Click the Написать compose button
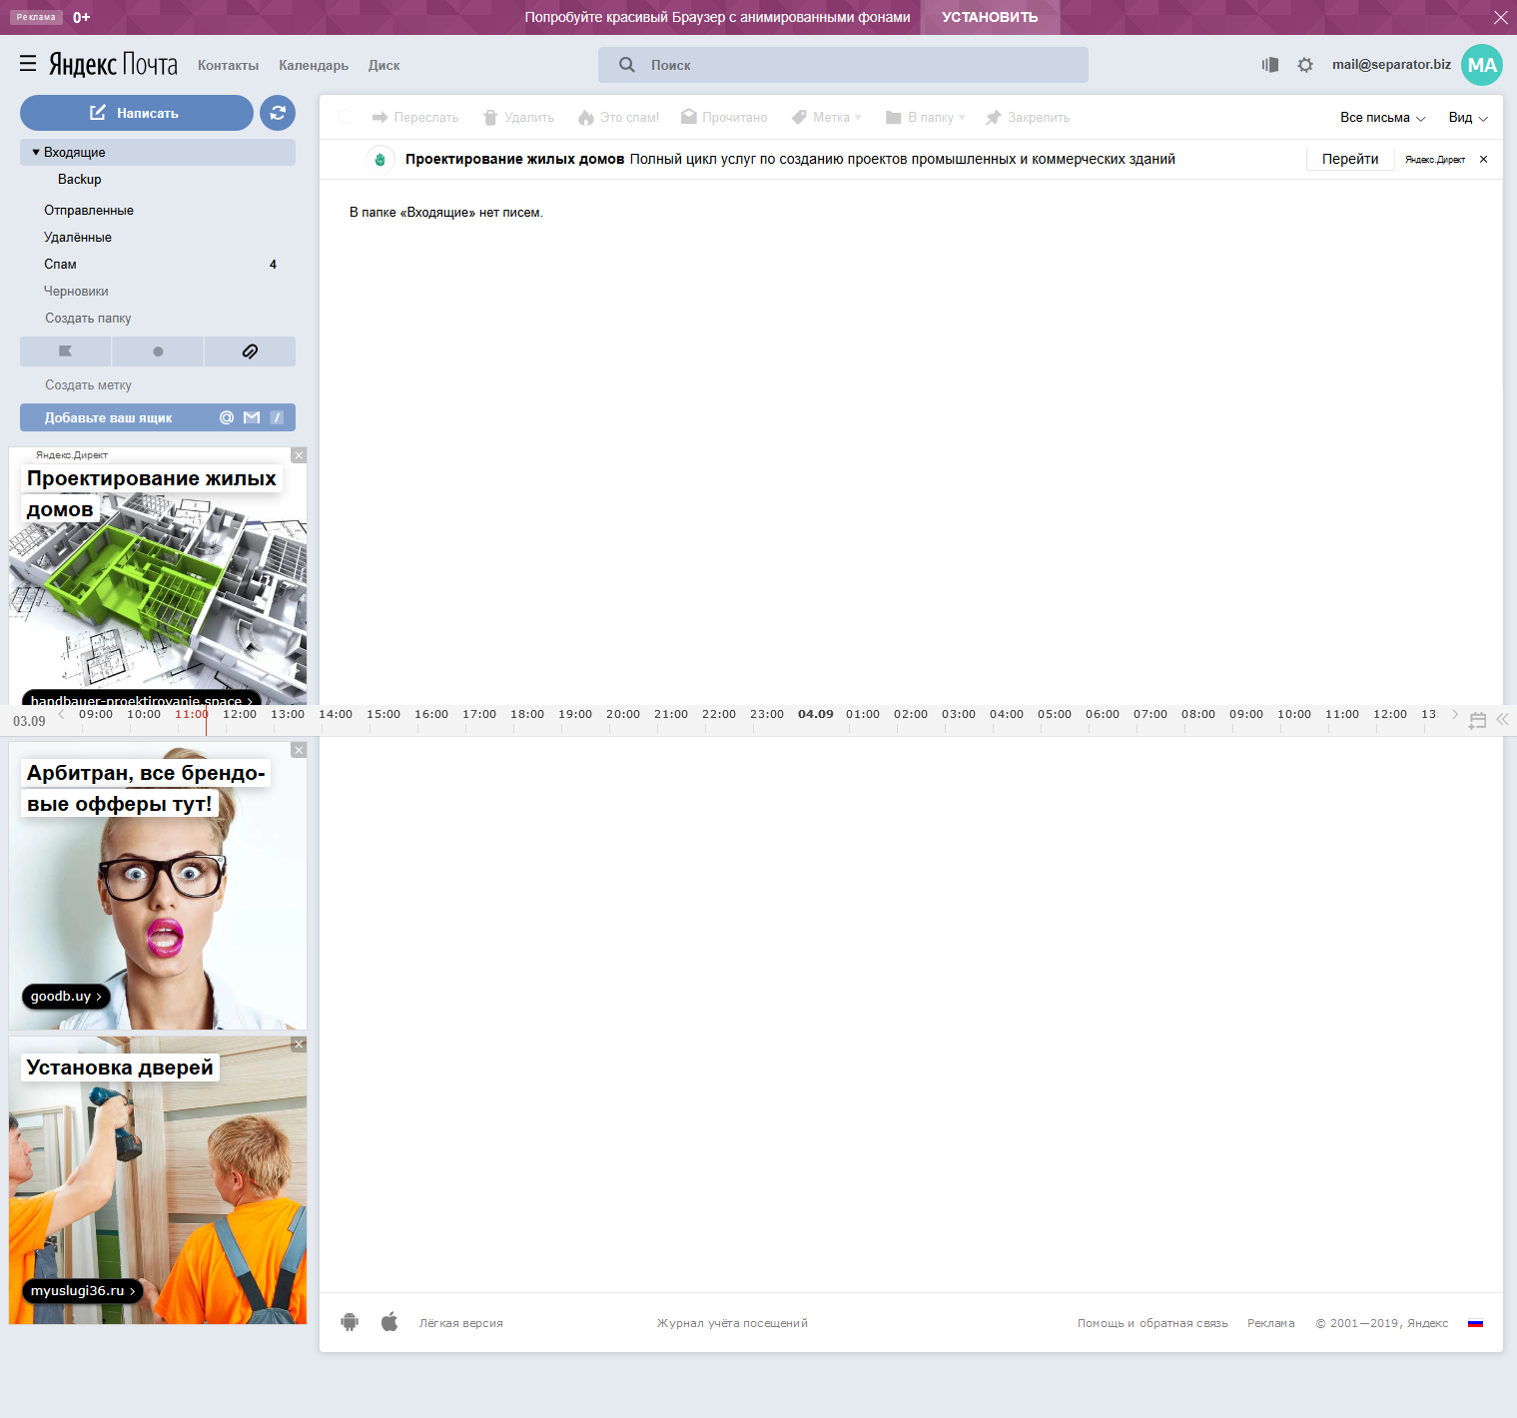 tap(137, 113)
